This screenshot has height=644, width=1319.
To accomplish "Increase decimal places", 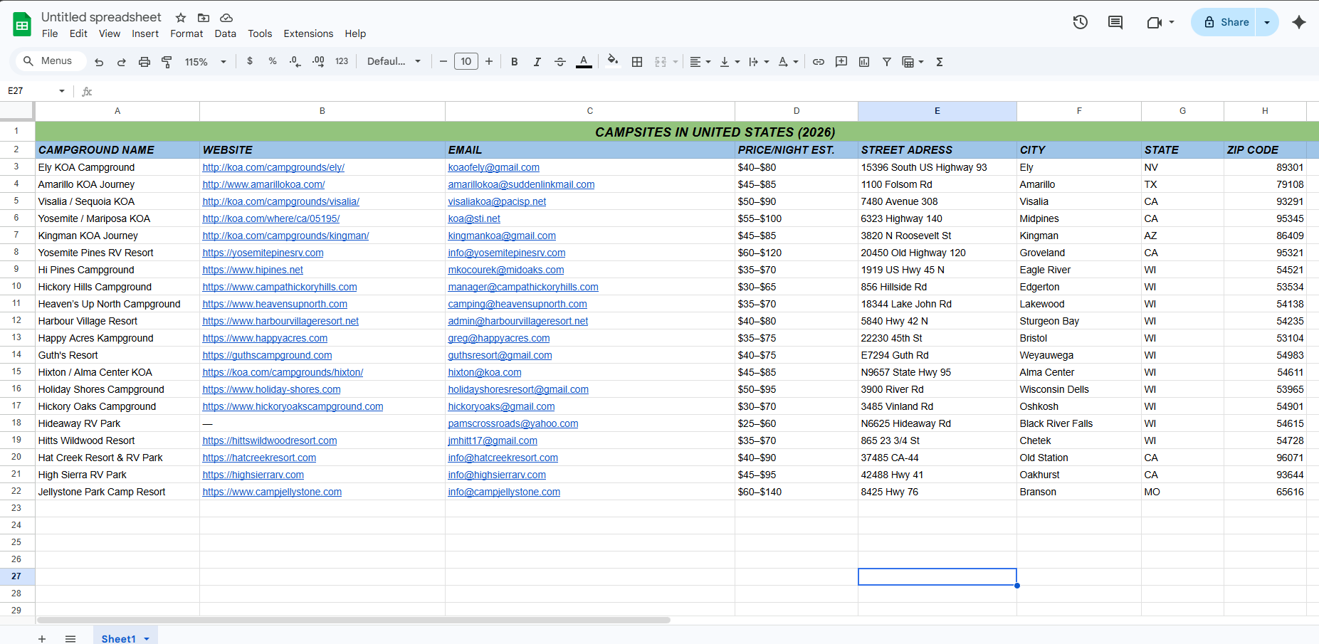I will (x=318, y=62).
